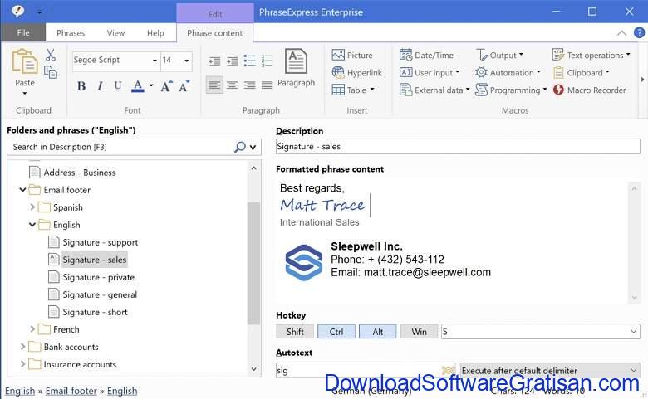Click the search field in Description
The width and height of the screenshot is (648, 399).
point(120,147)
